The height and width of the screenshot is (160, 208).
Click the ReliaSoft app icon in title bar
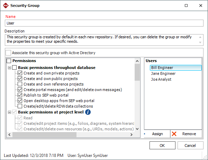coord(6,6)
